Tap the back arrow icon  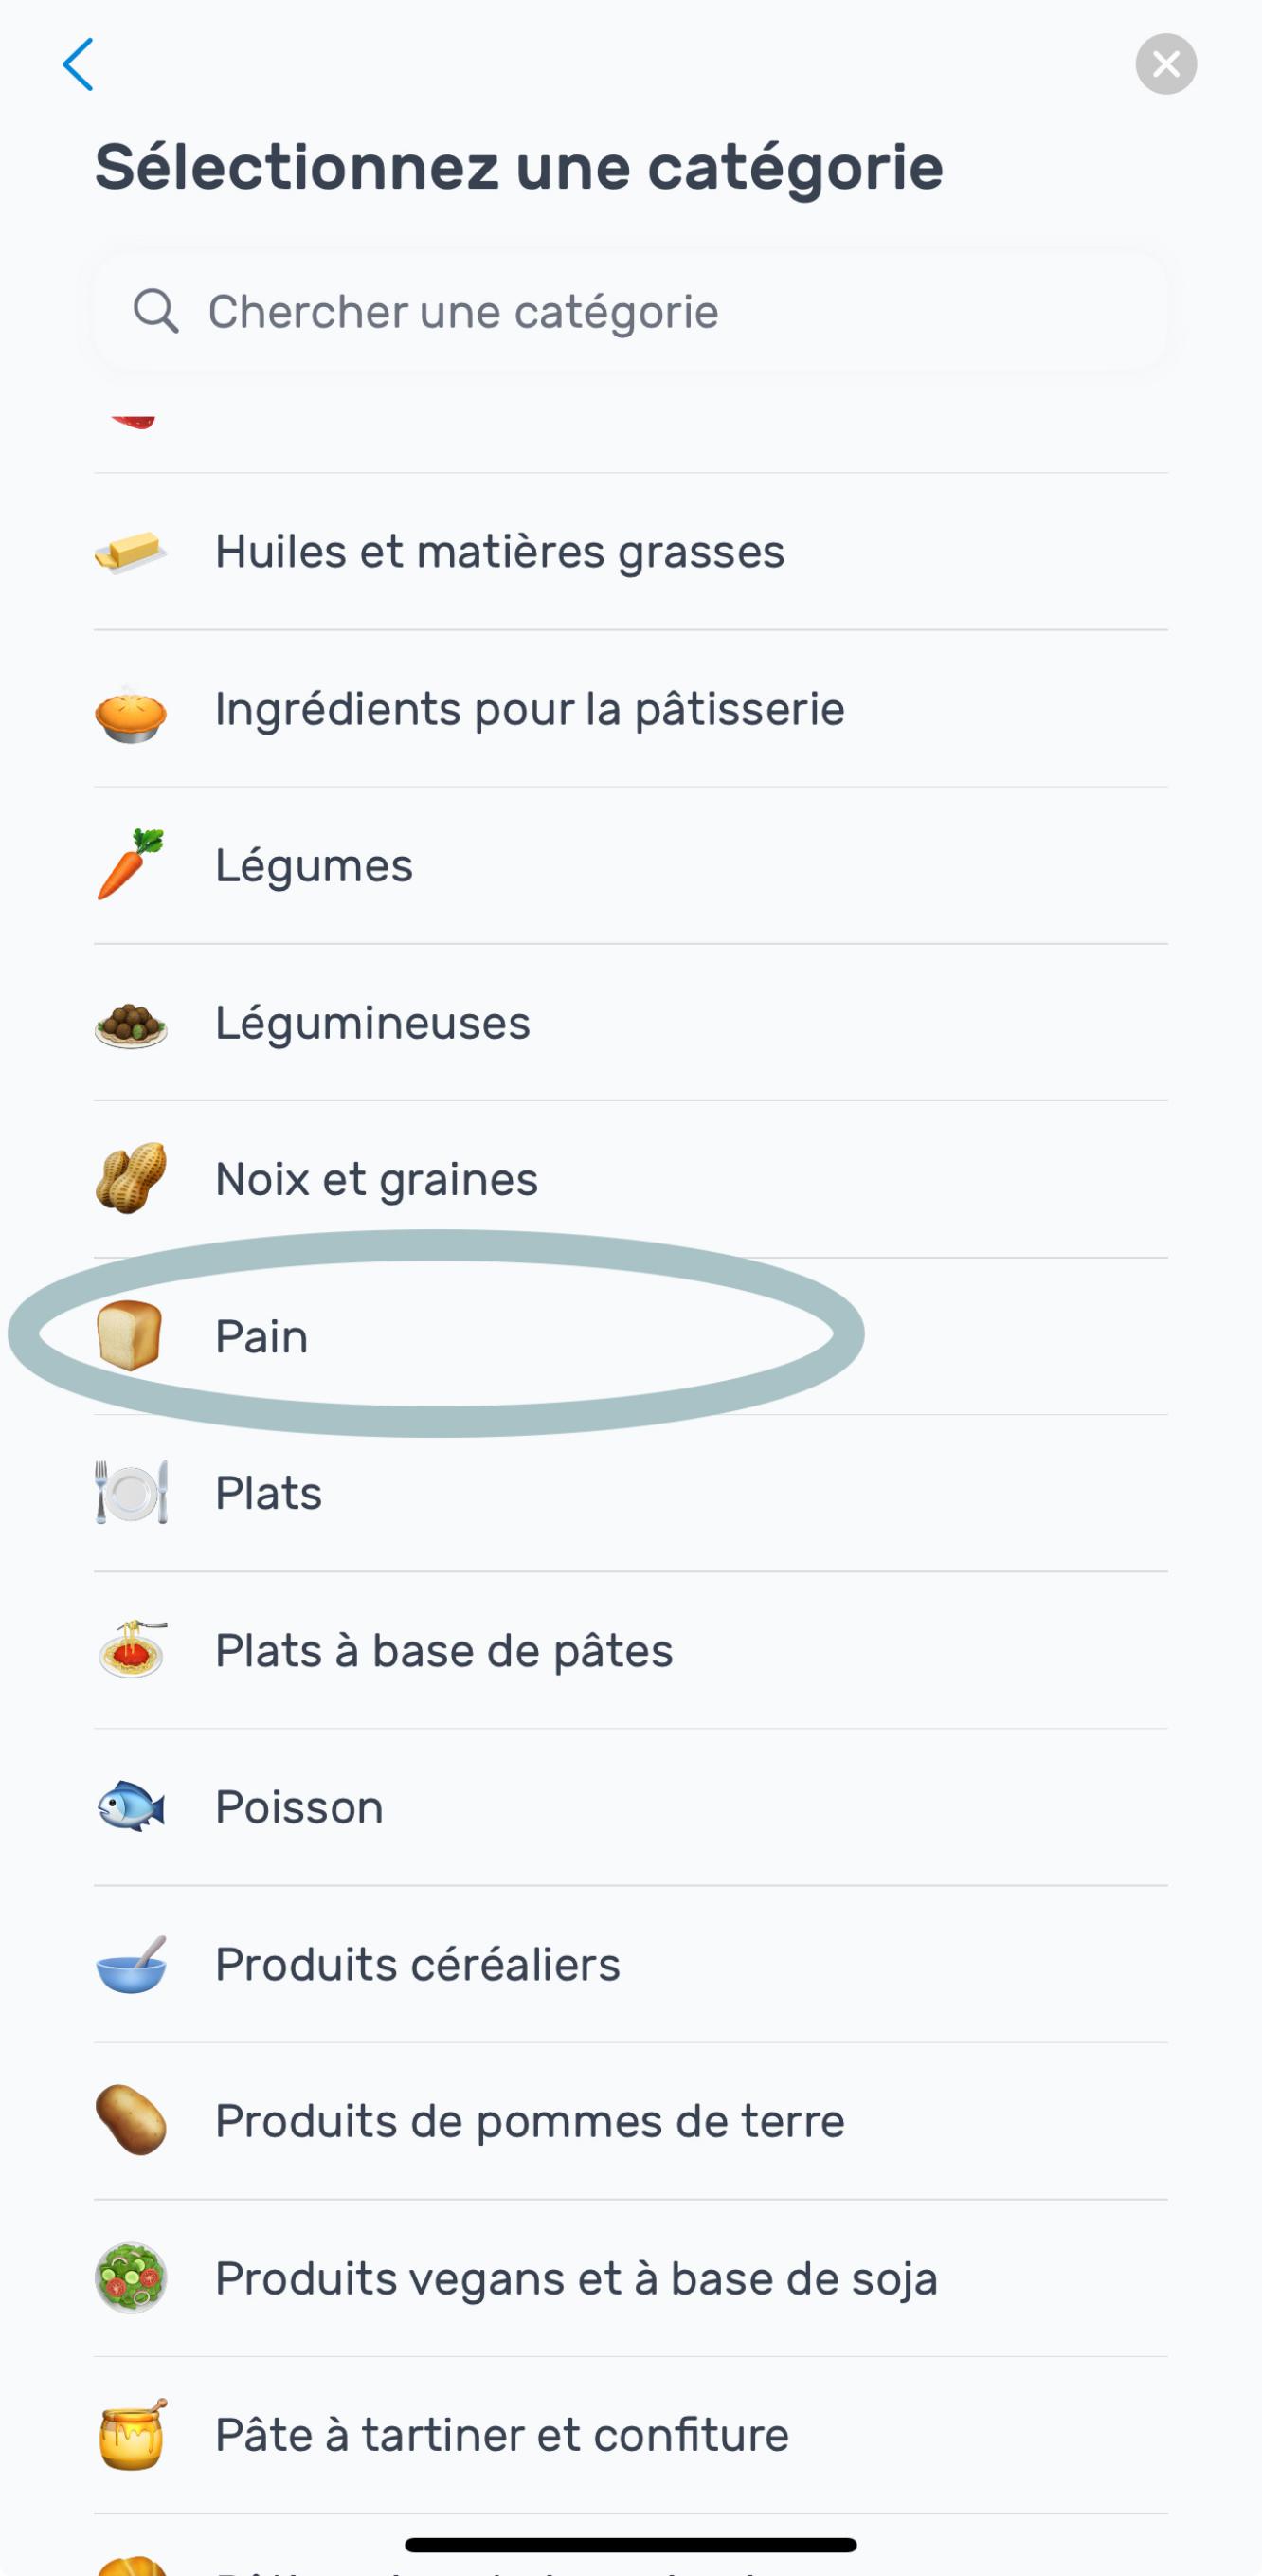(x=78, y=65)
